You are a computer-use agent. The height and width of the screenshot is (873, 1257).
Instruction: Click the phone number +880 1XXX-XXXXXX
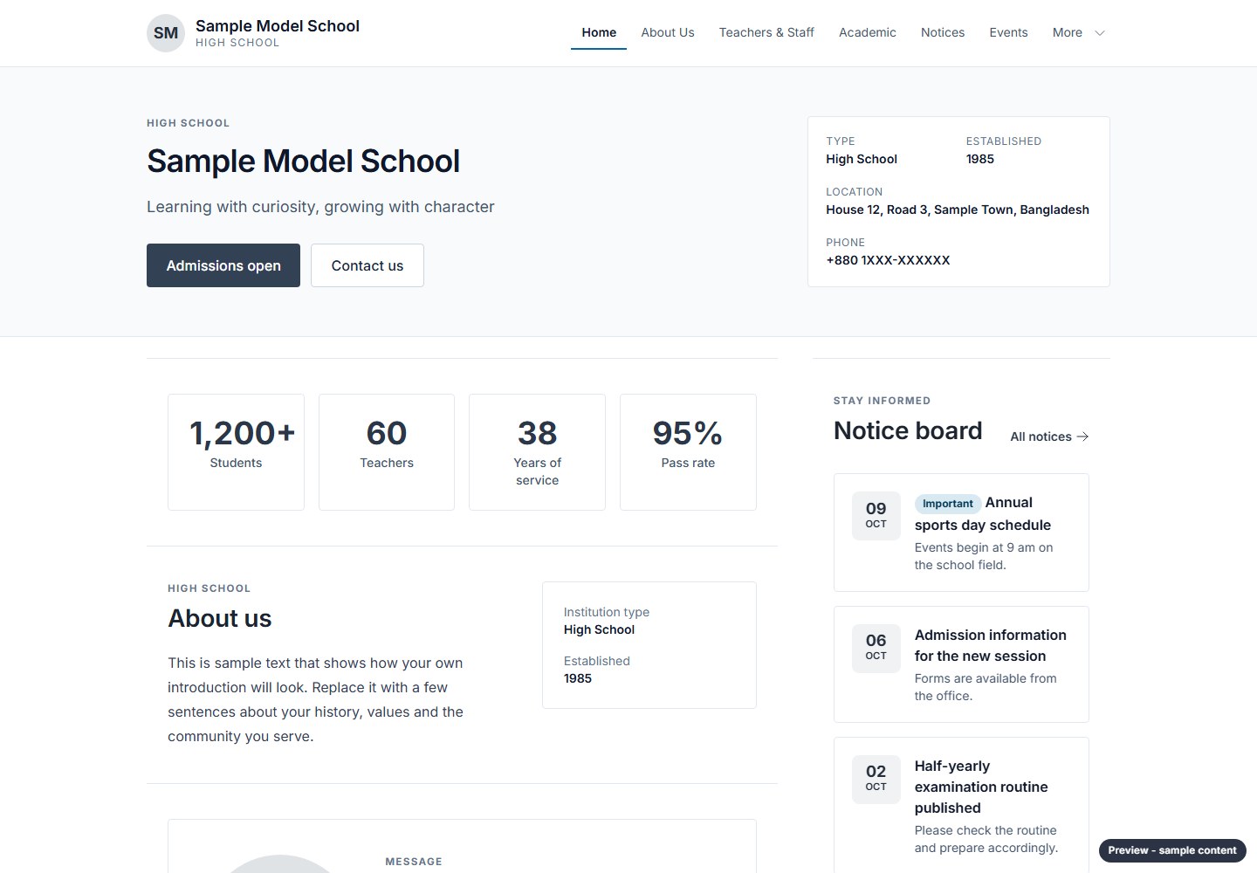coord(888,260)
